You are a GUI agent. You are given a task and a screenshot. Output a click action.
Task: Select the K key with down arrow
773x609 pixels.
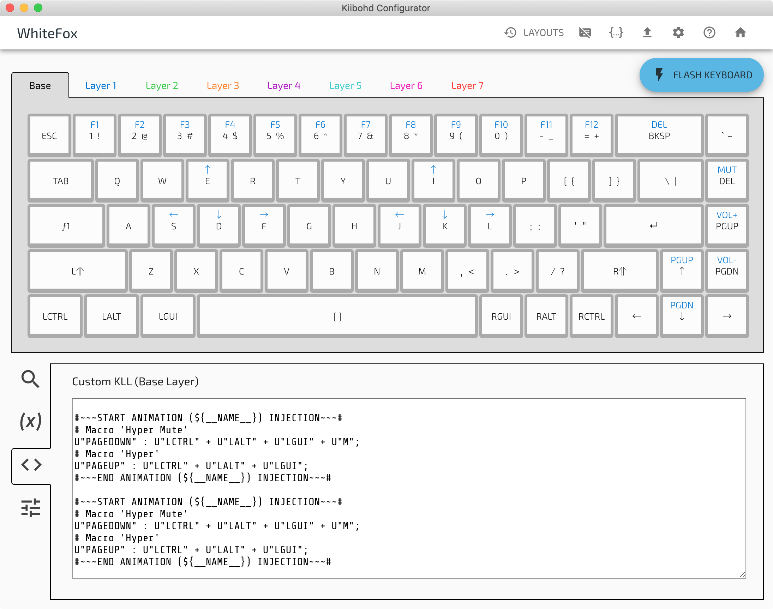pyautogui.click(x=444, y=226)
